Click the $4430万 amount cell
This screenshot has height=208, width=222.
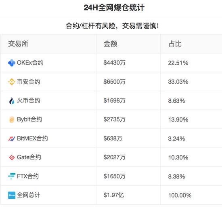[114, 63]
